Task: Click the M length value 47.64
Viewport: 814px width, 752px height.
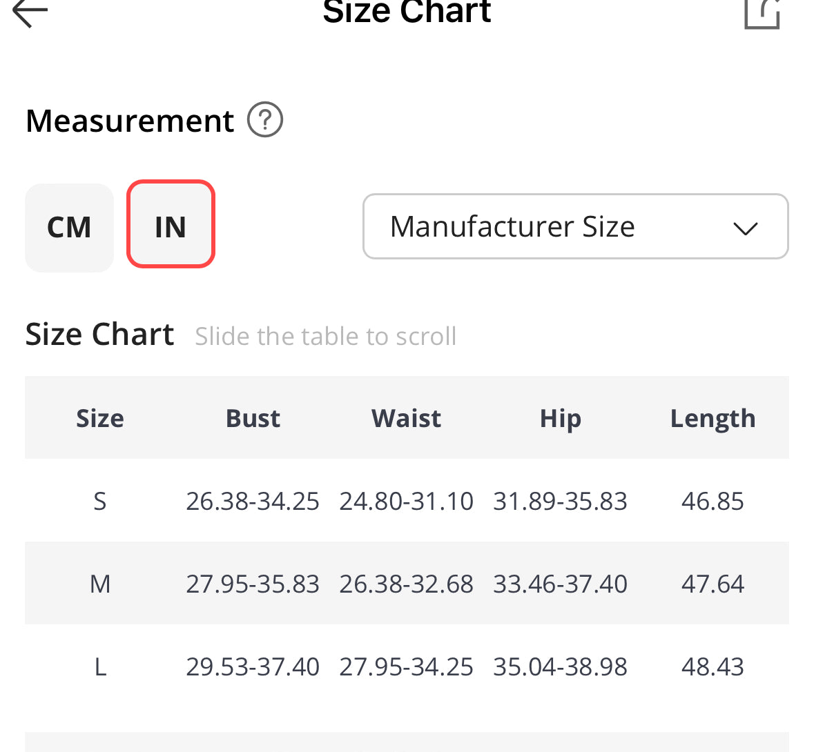Action: (713, 584)
